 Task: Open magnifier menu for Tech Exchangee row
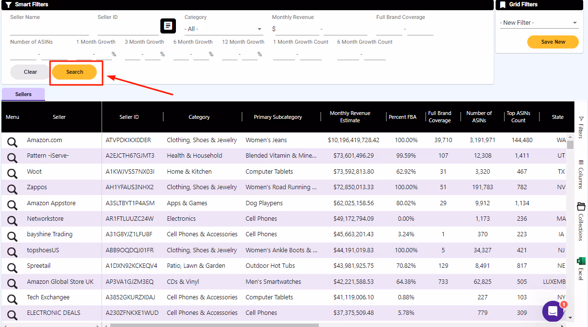(12, 298)
